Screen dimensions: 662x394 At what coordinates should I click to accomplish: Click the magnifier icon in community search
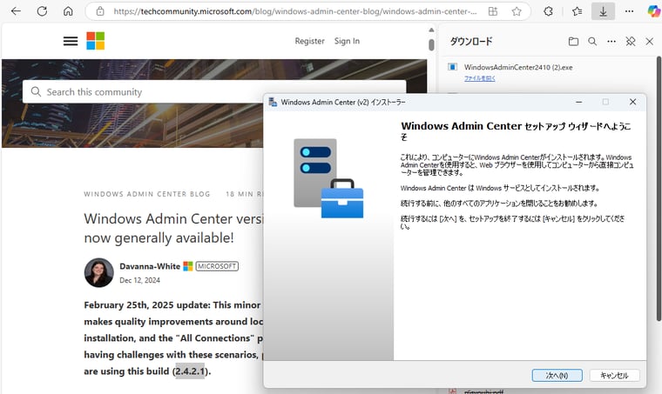click(x=36, y=92)
